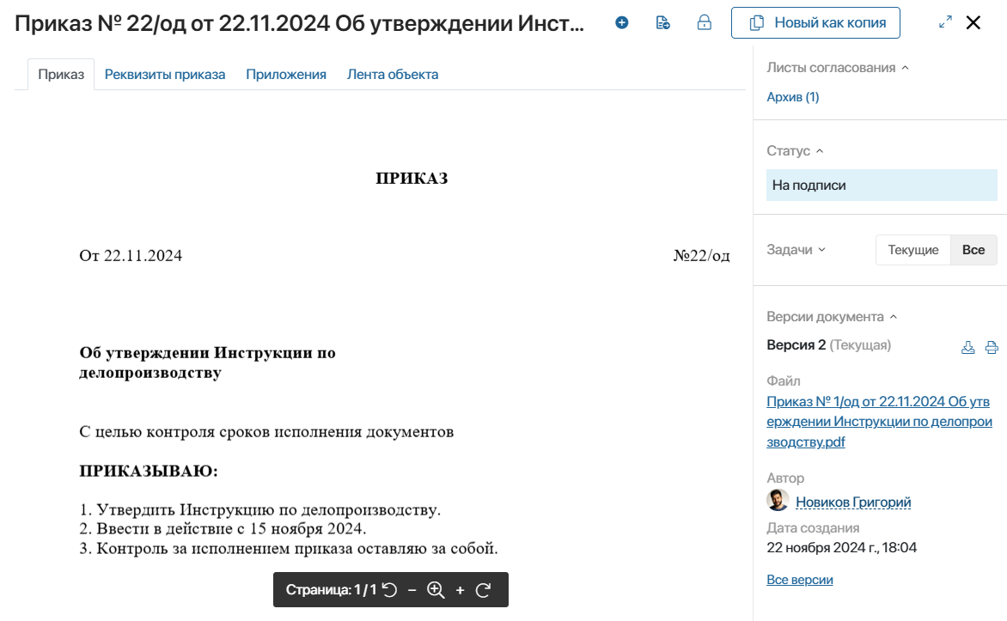Print version 2 of the document
This screenshot has width=1007, height=621.
pos(992,347)
